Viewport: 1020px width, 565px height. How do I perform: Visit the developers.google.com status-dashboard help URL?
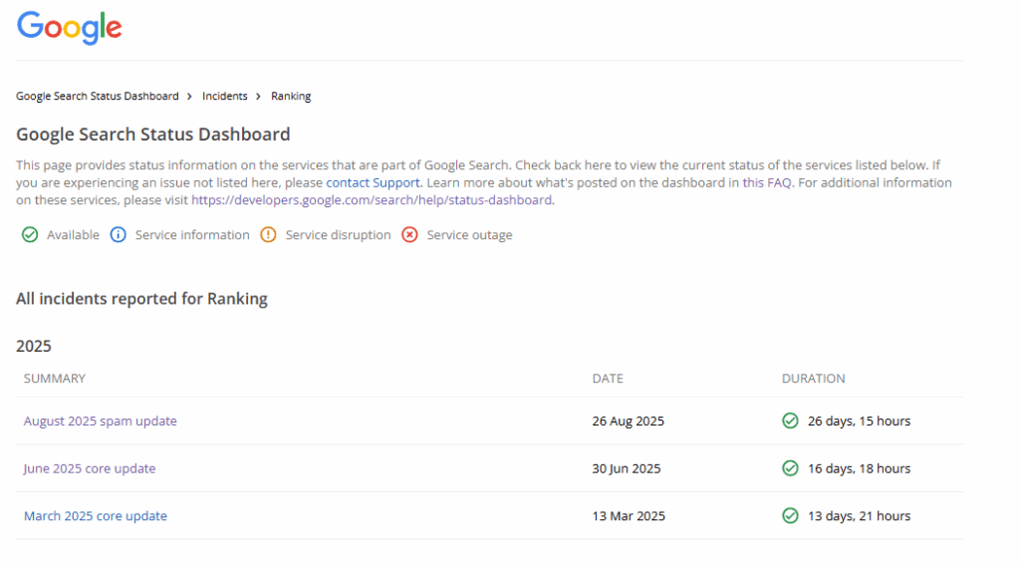point(372,200)
